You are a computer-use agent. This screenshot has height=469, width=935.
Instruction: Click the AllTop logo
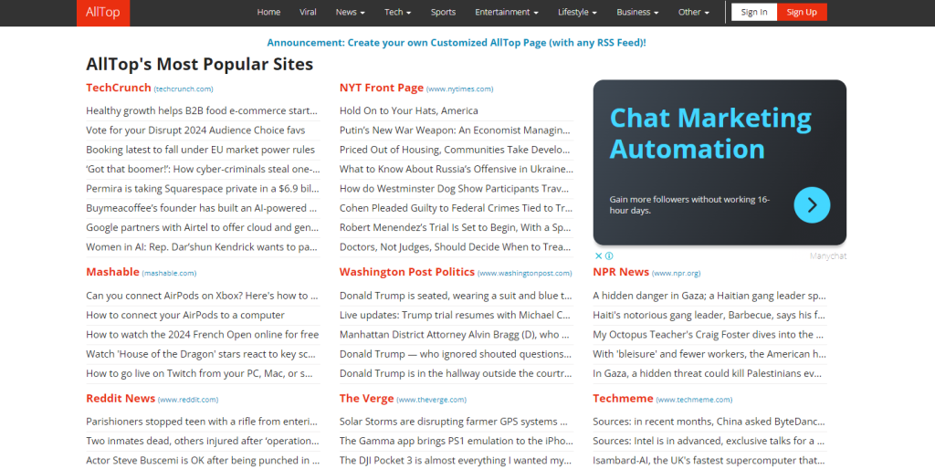pyautogui.click(x=102, y=13)
